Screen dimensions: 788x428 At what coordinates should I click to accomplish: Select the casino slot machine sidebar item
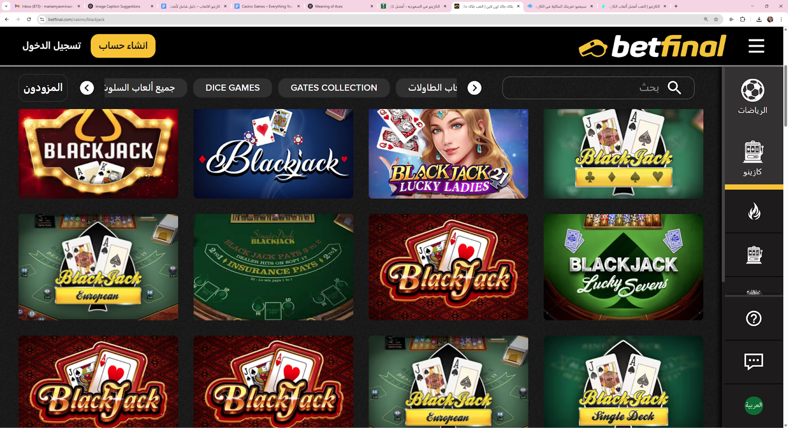[753, 158]
